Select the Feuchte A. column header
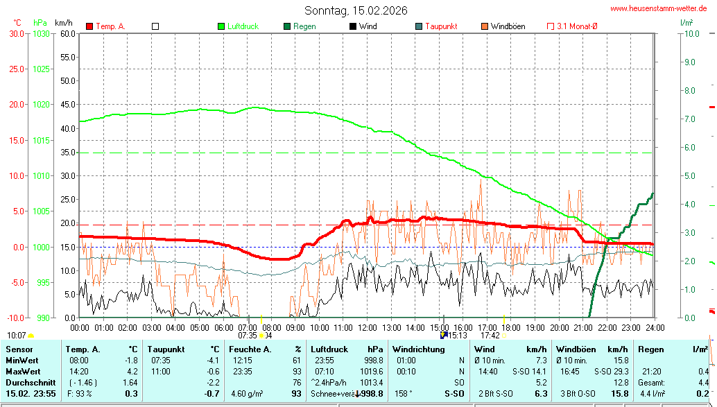Screen dimensions: 717x407 point(250,349)
